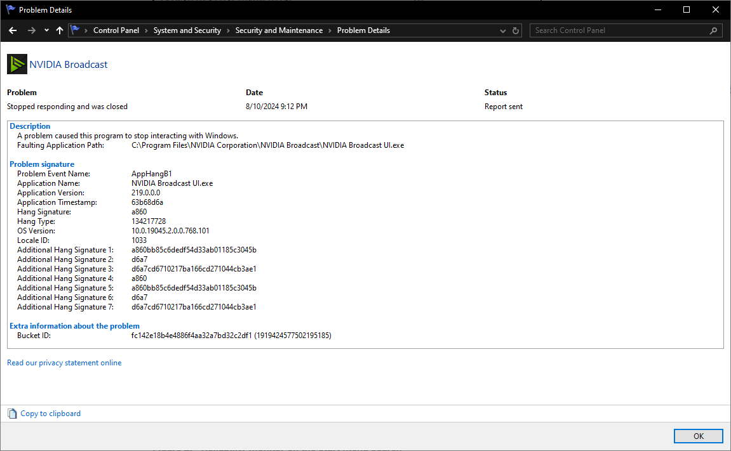The height and width of the screenshot is (451, 731).
Task: Click the back navigation arrow
Action: click(13, 30)
